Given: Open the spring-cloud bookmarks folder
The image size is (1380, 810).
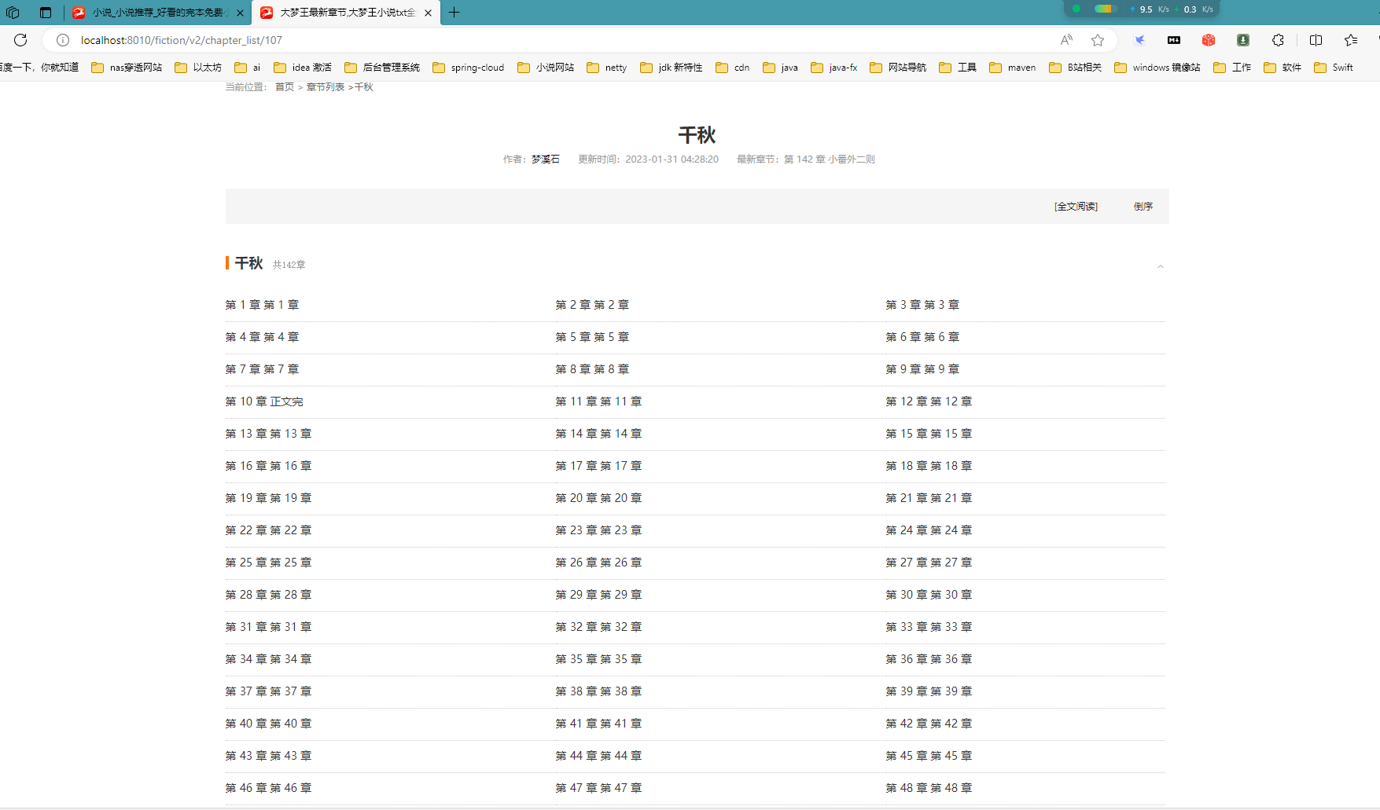Looking at the screenshot, I should [469, 68].
